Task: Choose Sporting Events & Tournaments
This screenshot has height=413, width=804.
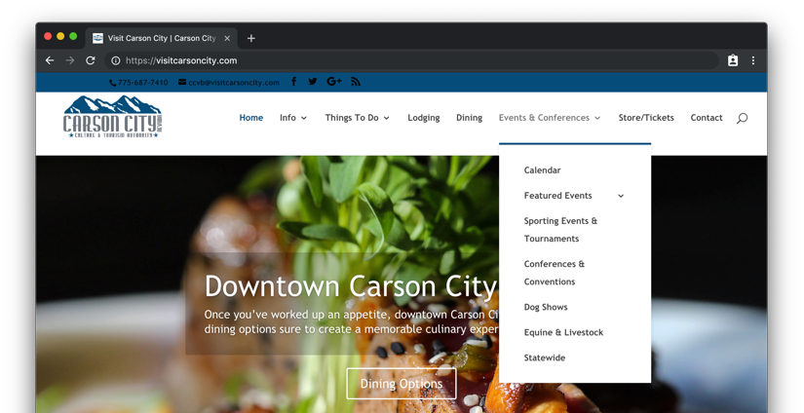Action: click(x=560, y=230)
